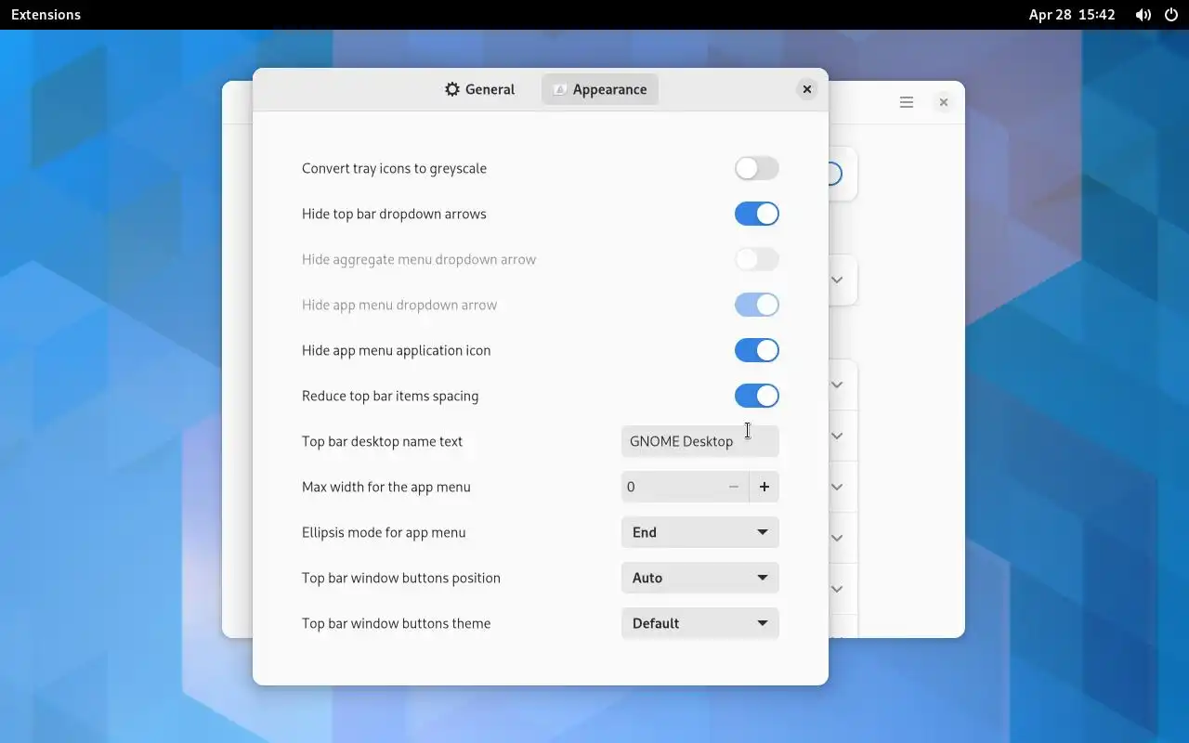This screenshot has width=1189, height=743.
Task: Click the 'Ellipsis mode for app menu' label
Action: coord(384,532)
